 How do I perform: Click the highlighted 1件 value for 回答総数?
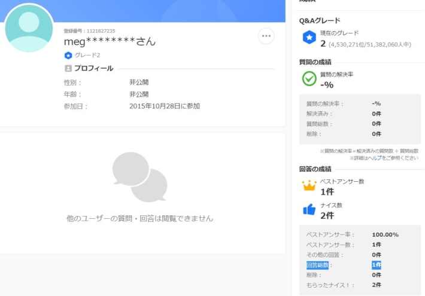tap(377, 265)
